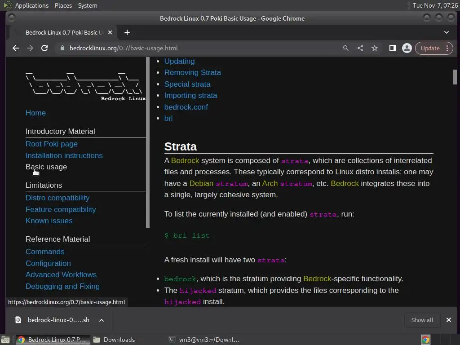The image size is (460, 345).
Task: Open the System menu
Action: (88, 5)
